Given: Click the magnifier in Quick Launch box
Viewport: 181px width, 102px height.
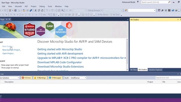Looking at the screenshot, I should click(169, 2).
